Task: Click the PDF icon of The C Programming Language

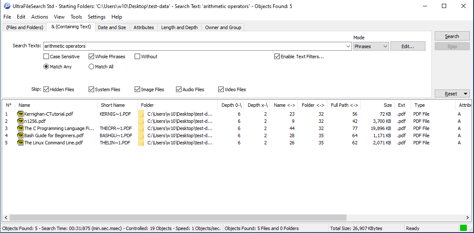Action: click(x=21, y=128)
